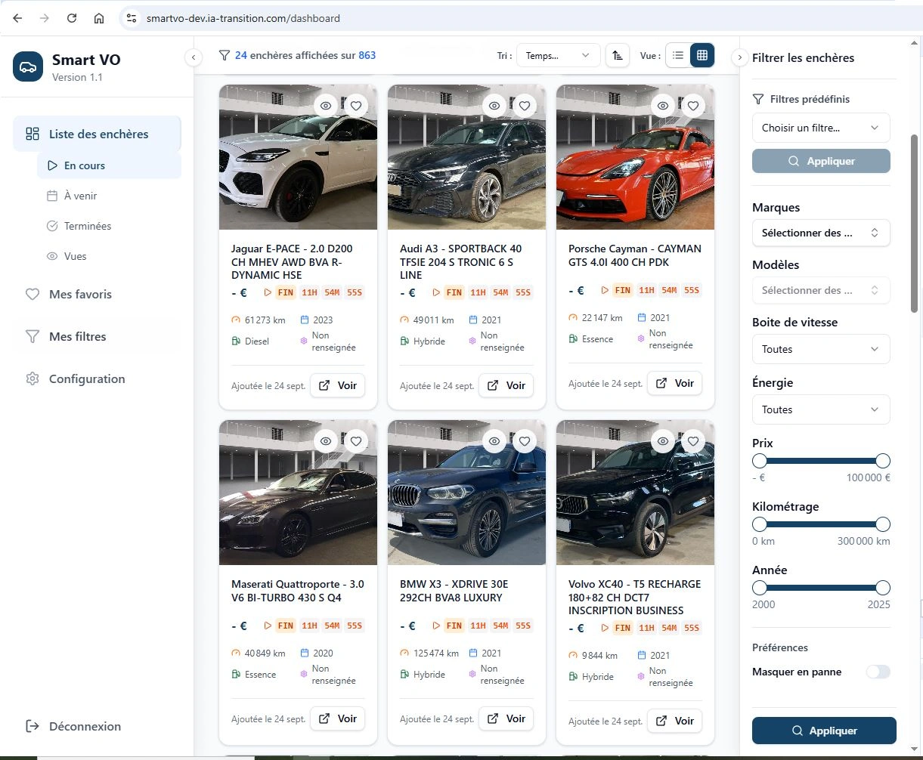Open Liste des enchères menu

pos(97,134)
